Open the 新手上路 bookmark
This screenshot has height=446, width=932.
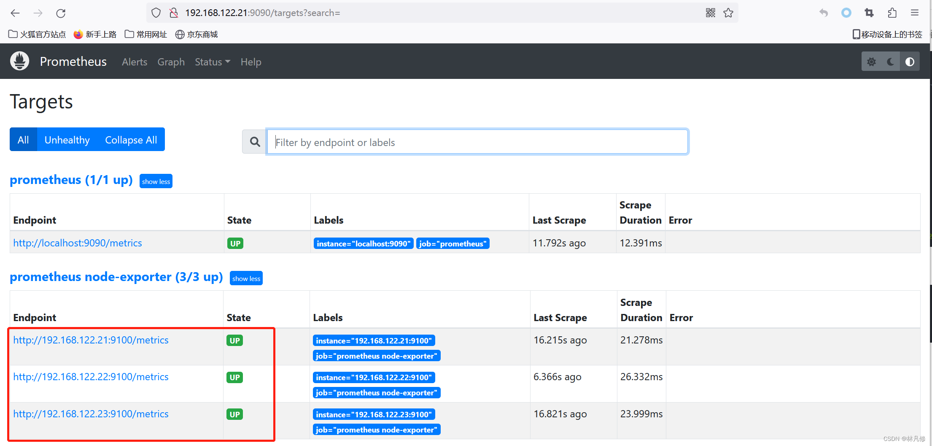click(x=95, y=34)
